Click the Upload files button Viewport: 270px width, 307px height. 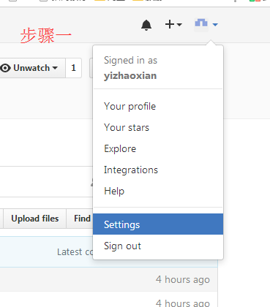pos(35,219)
